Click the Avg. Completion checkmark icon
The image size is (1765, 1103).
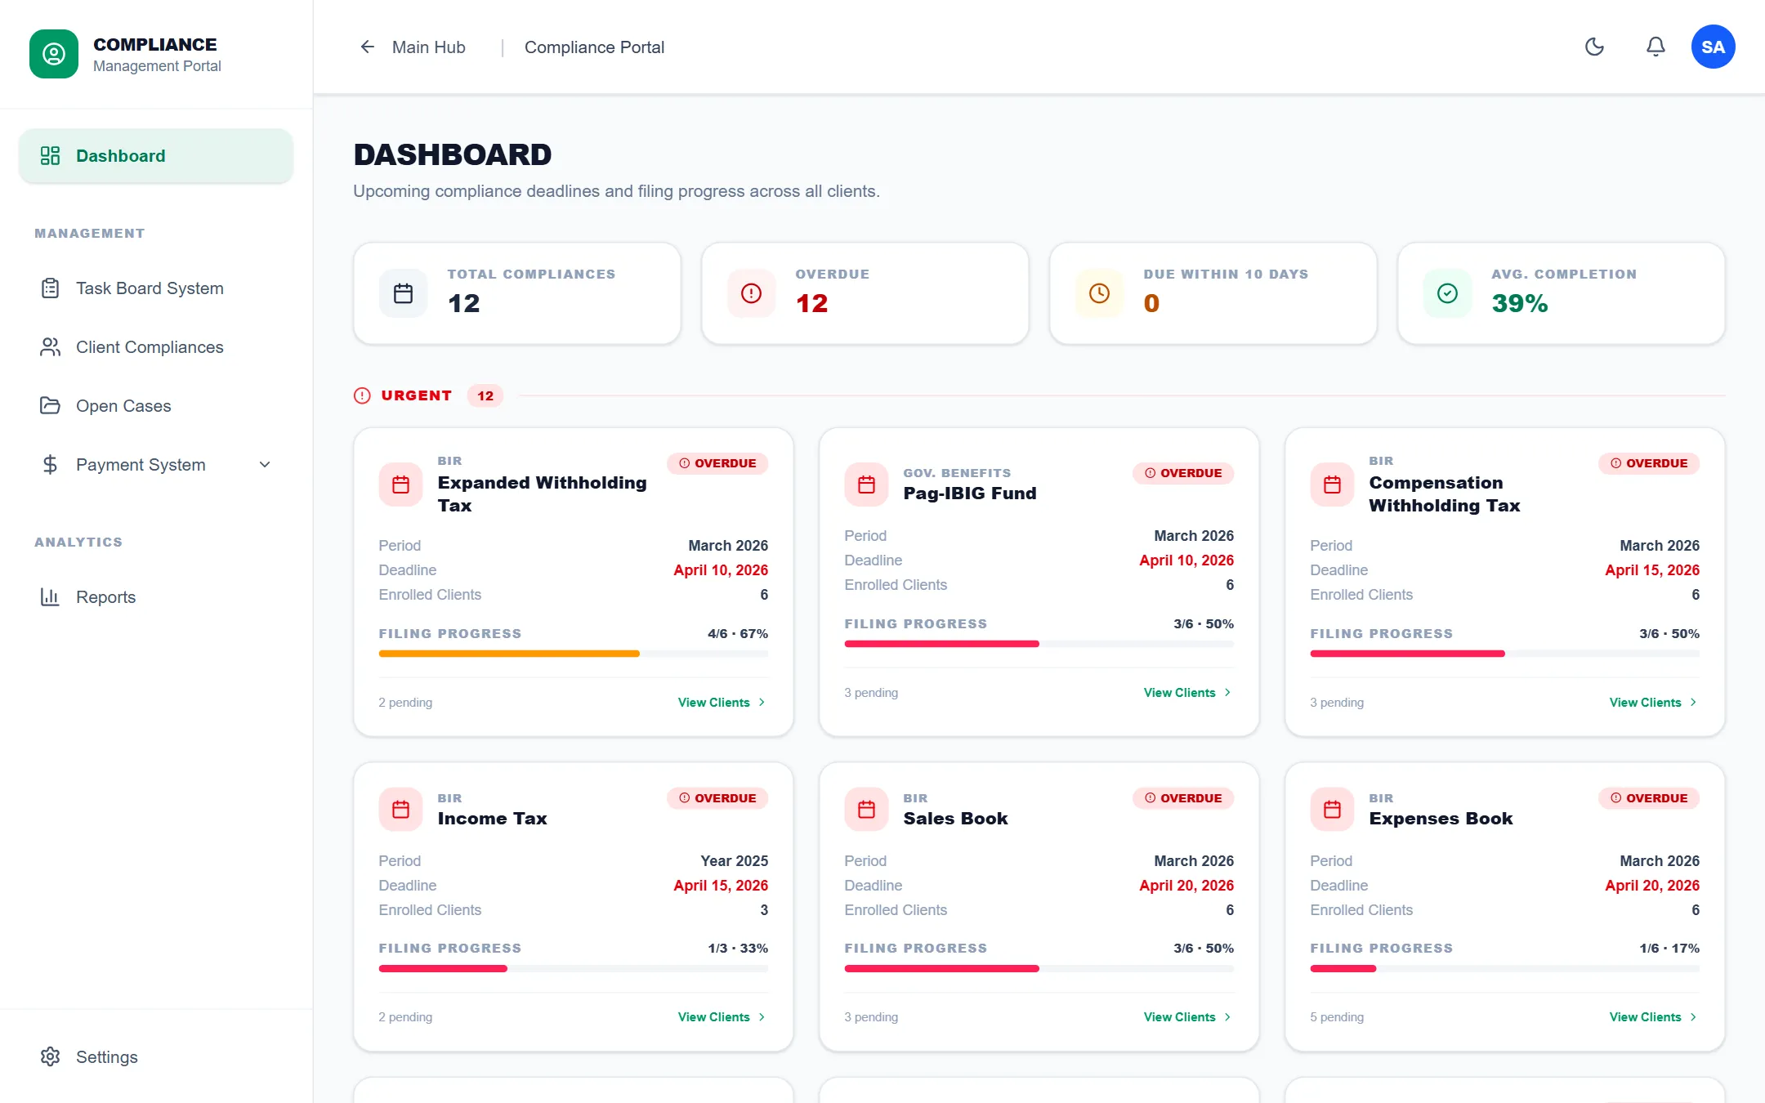point(1447,293)
